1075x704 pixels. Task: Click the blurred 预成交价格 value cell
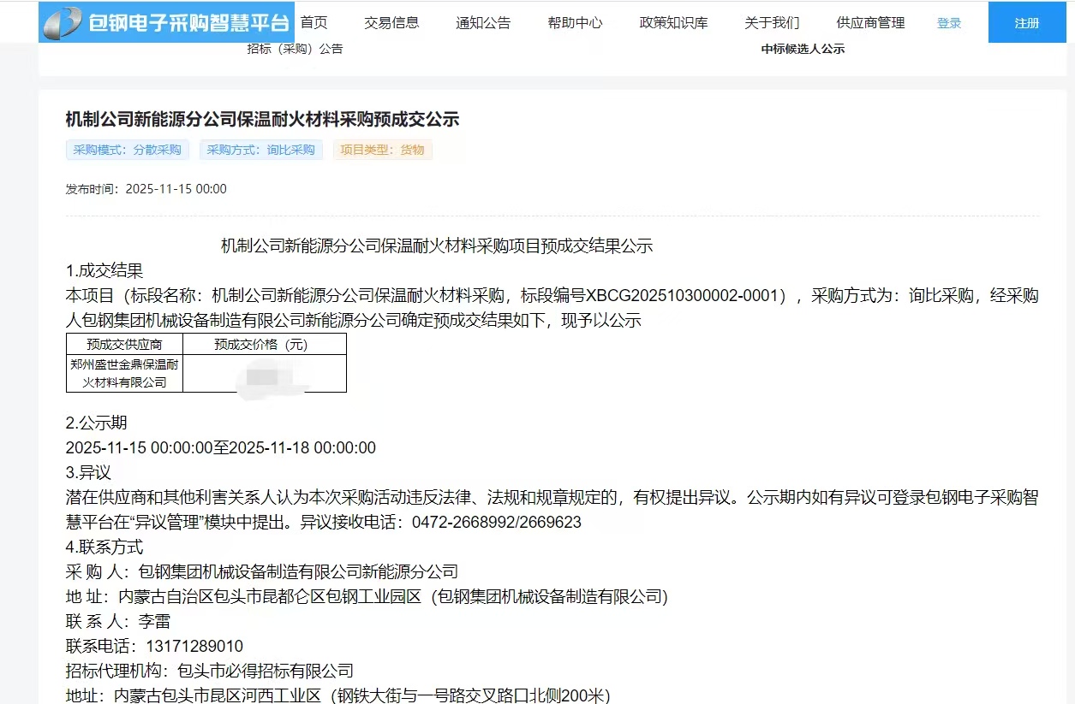point(265,374)
